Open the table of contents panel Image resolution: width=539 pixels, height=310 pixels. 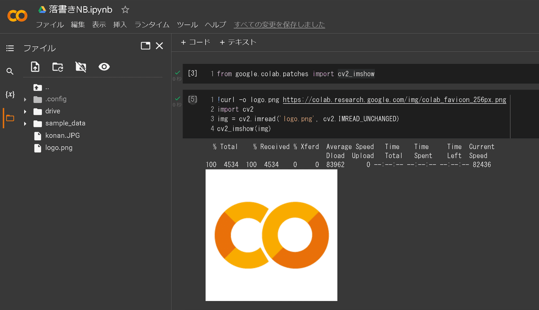click(x=10, y=48)
